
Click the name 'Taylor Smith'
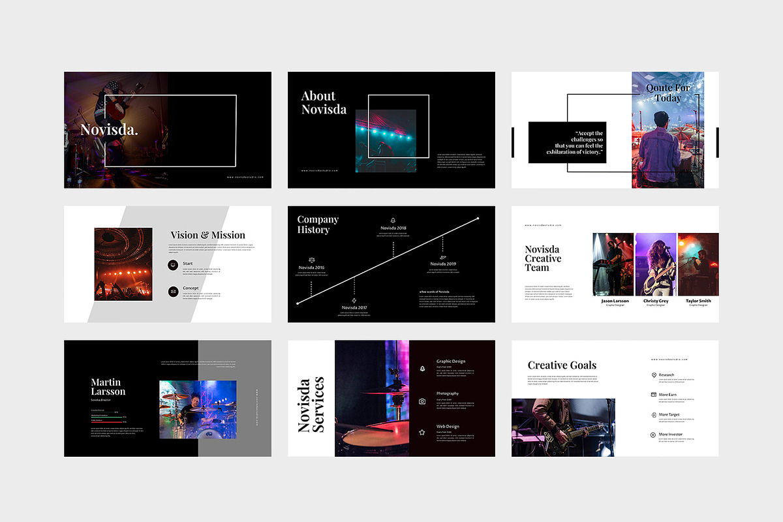tap(698, 301)
